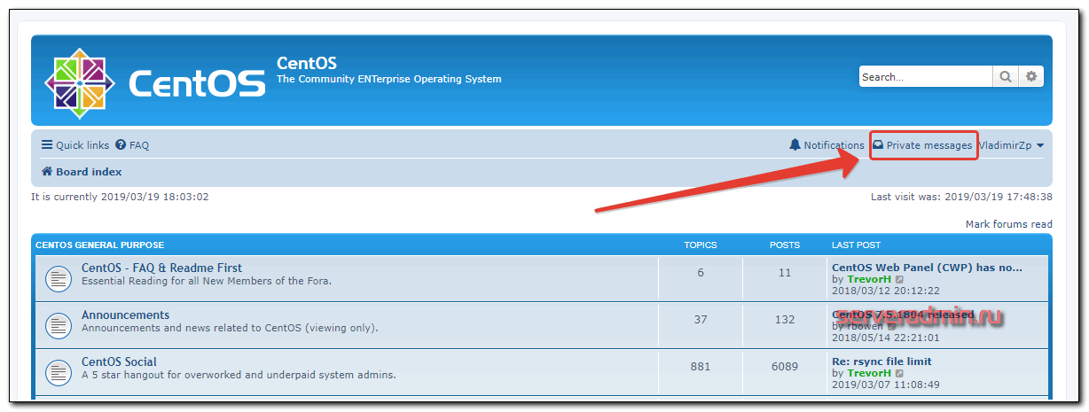Viewport: 1089px width, 412px height.
Task: Open TrevorH profile in FAQ row
Action: [x=869, y=279]
